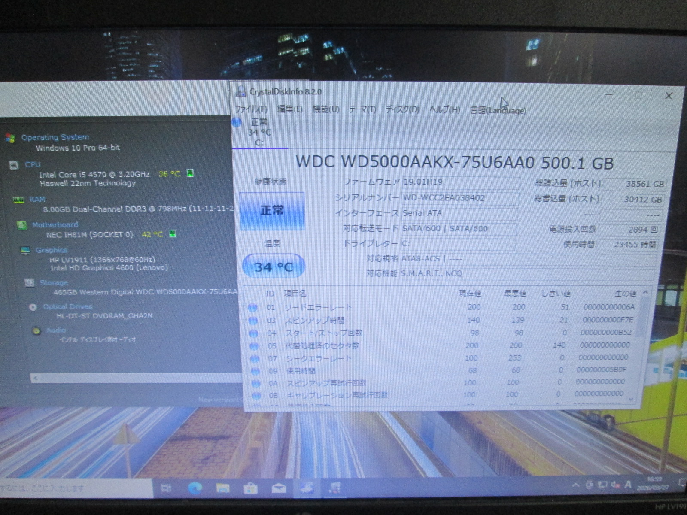687x515 pixels.
Task: Click the Graphics monitor icon
Action: tap(25, 251)
